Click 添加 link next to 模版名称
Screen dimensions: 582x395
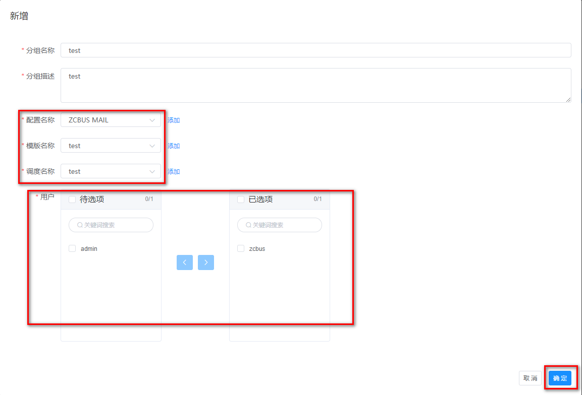[174, 146]
